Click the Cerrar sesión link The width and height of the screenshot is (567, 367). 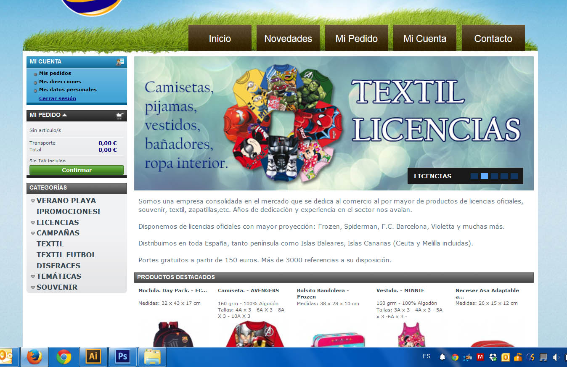[x=58, y=98]
